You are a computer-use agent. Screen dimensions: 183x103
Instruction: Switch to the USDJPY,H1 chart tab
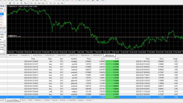click(x=74, y=55)
